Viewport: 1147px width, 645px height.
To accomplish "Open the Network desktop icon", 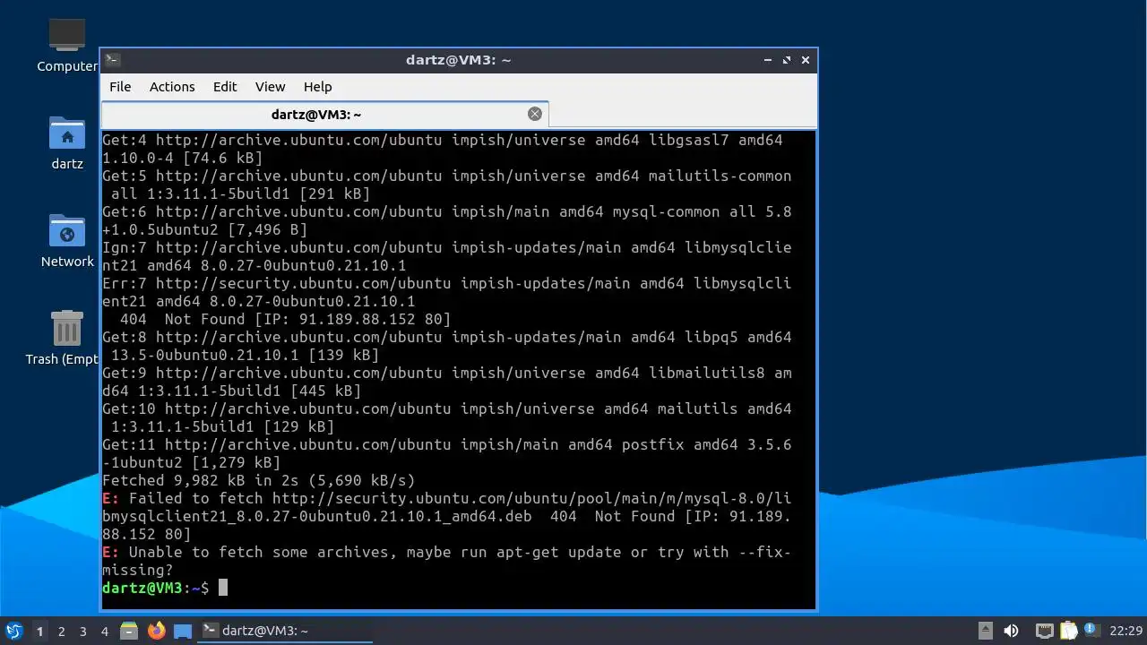I will (67, 240).
